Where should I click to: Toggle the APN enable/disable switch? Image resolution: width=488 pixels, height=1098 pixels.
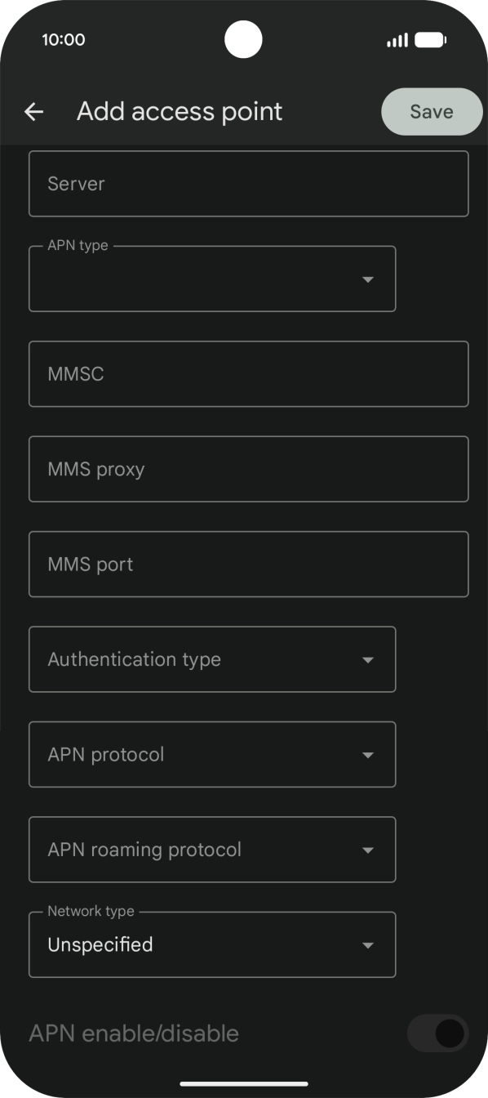(437, 1033)
